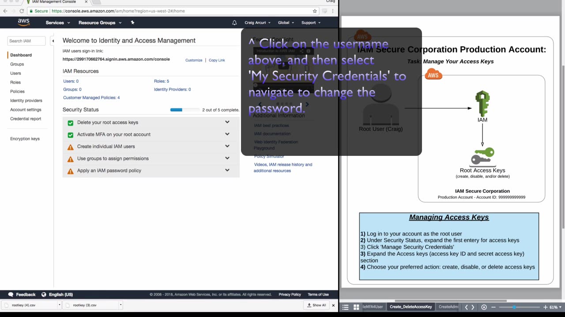Click the globe language icon
This screenshot has height=317, width=565.
click(x=44, y=295)
